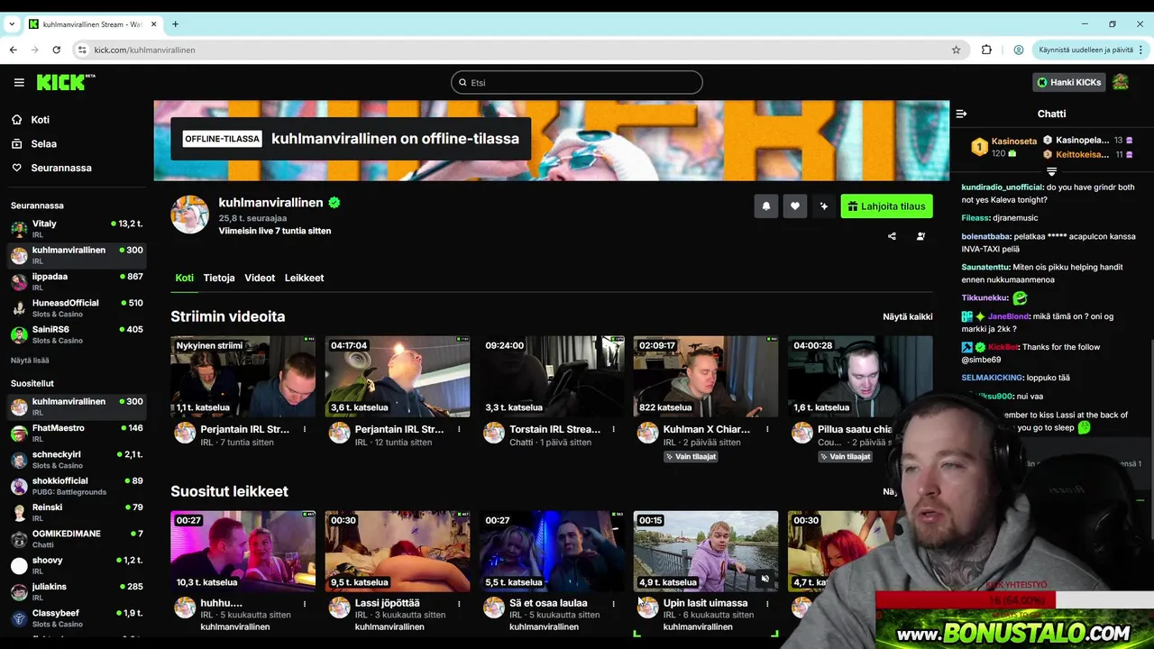Open juliakins recommended channel
The height and width of the screenshot is (649, 1154).
(77, 591)
